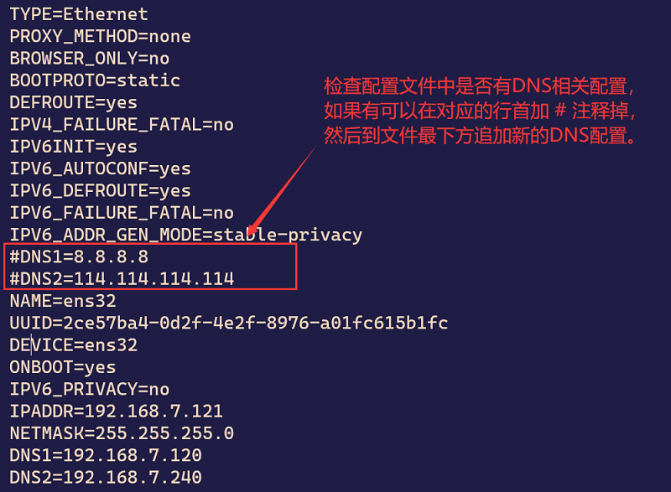Click the IPADDR=192.168.7.121 line
Viewport: 671px width, 492px height.
click(x=116, y=411)
